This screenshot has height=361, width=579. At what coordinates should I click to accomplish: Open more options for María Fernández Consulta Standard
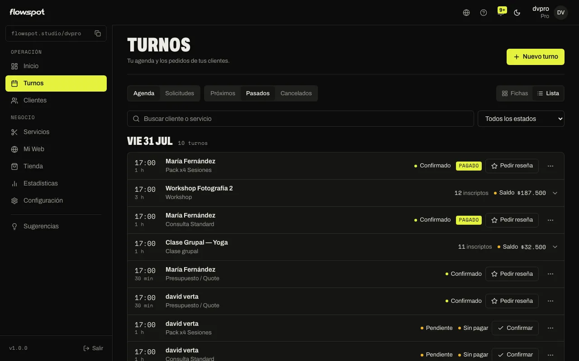pos(551,220)
